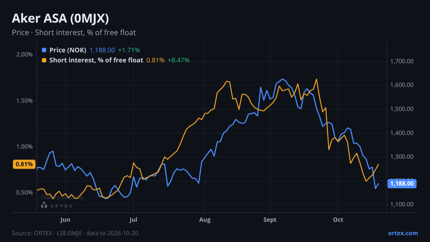This screenshot has height=242, width=430.
Task: Click the orange 0.81% left axis marker
Action: (x=24, y=164)
